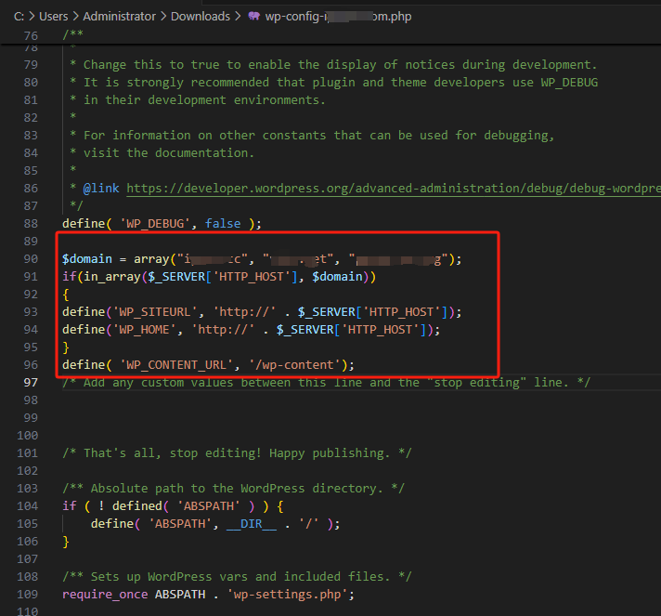Select line number 97 in the gutter
This screenshot has width=661, height=616.
(31, 383)
